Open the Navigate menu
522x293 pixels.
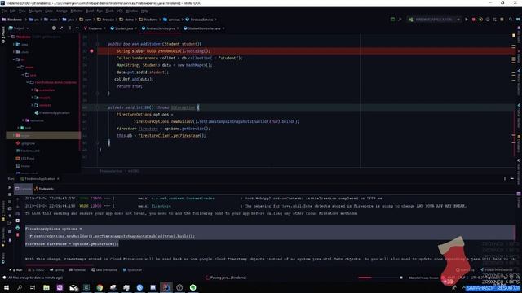tap(35, 11)
